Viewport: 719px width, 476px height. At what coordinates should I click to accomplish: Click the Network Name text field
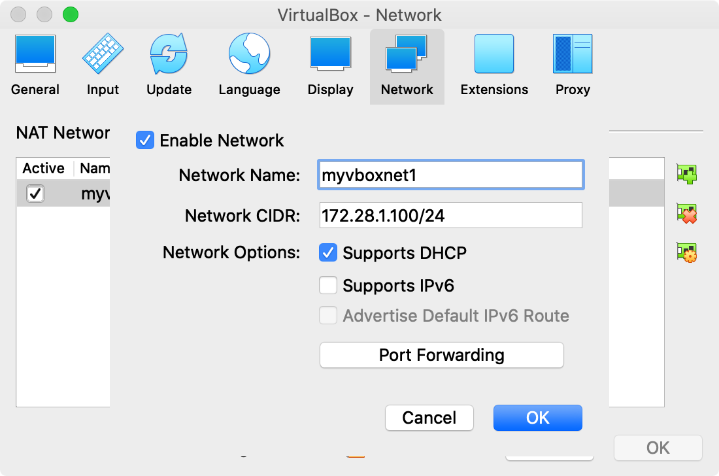click(450, 175)
